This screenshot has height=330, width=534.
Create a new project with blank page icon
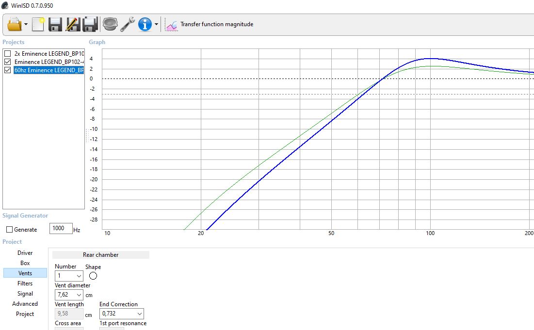(38, 24)
